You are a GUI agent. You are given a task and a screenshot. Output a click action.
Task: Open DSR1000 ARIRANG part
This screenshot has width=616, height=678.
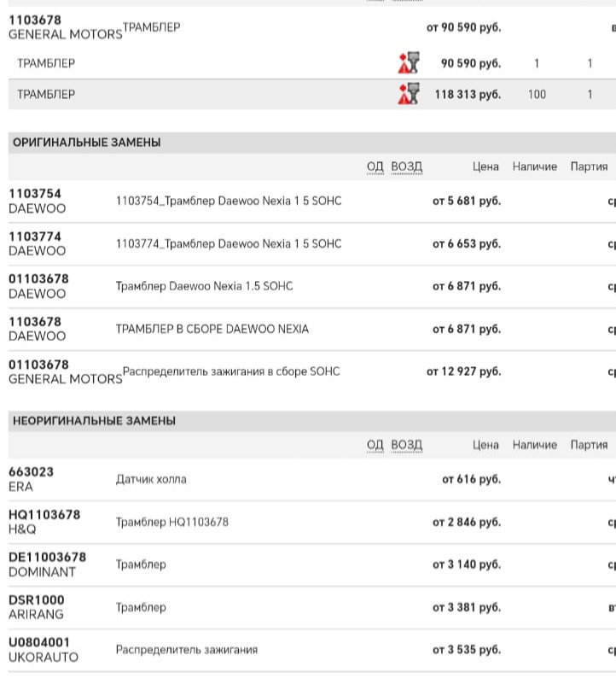click(x=36, y=600)
